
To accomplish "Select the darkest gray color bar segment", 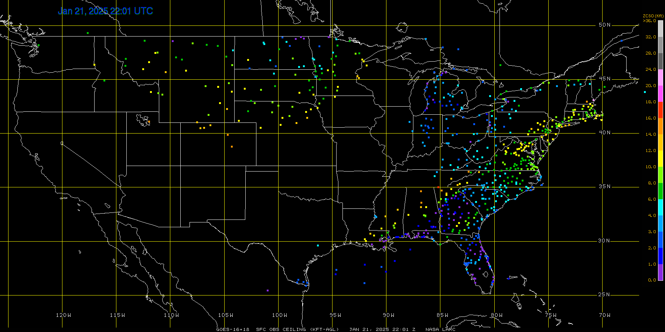I will (661, 61).
